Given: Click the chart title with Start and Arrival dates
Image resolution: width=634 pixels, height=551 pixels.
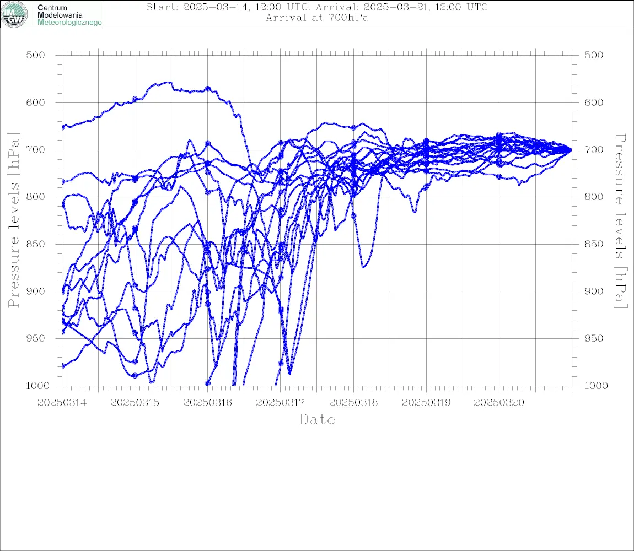Looking at the screenshot, I should pyautogui.click(x=317, y=7).
